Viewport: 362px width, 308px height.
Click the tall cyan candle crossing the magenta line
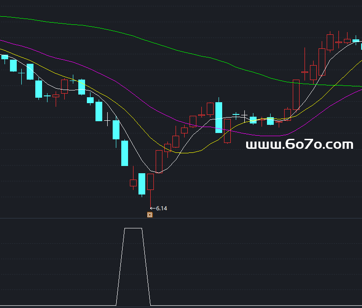219,118
